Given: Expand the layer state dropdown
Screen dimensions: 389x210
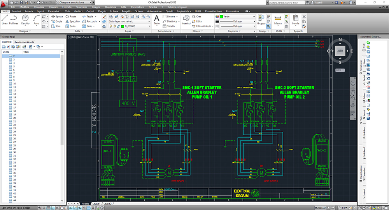Looking at the screenshot, I should pos(129,21).
